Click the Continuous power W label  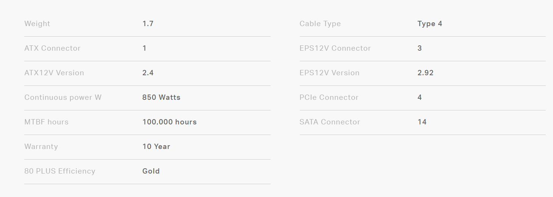click(63, 98)
